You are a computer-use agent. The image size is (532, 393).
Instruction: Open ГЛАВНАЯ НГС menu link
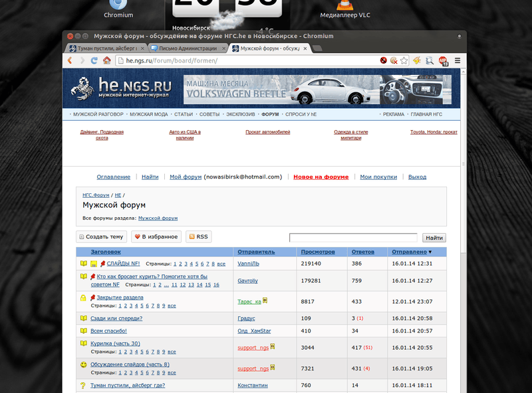[x=426, y=114]
